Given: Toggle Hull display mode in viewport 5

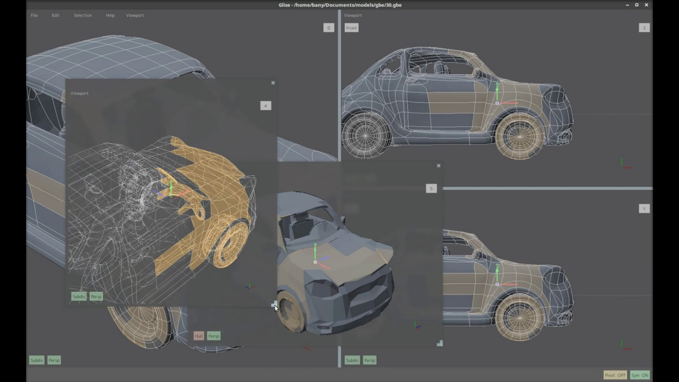Looking at the screenshot, I should 198,336.
